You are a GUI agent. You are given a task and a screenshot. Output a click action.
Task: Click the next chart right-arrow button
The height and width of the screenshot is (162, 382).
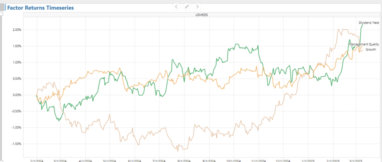point(197,6)
